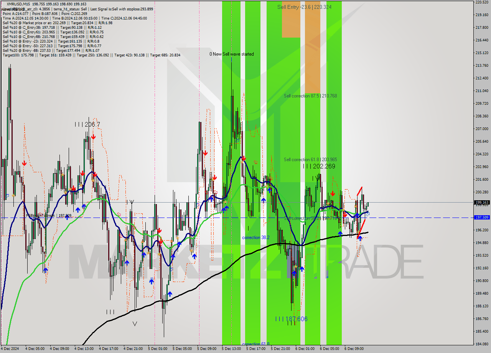
Task: Click the blue '187.606' wave low label
Action: coord(297,319)
